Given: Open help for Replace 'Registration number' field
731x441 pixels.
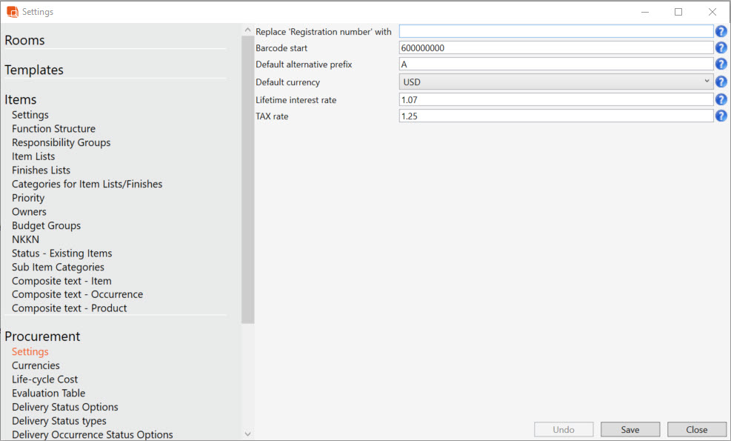Looking at the screenshot, I should click(721, 31).
